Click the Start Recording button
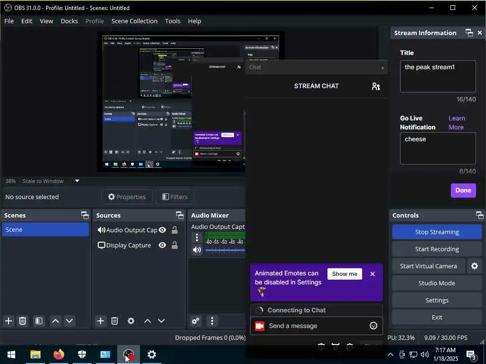 [x=437, y=249]
